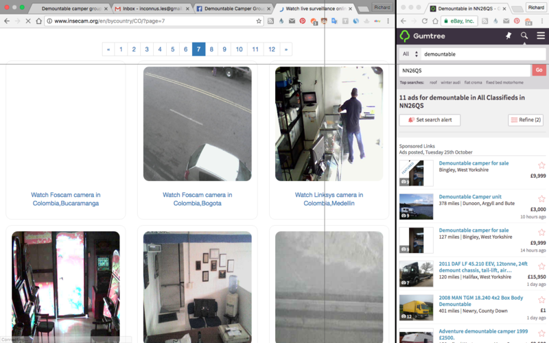Open the All category dropdown on Gumtree
The width and height of the screenshot is (549, 343).
point(410,54)
